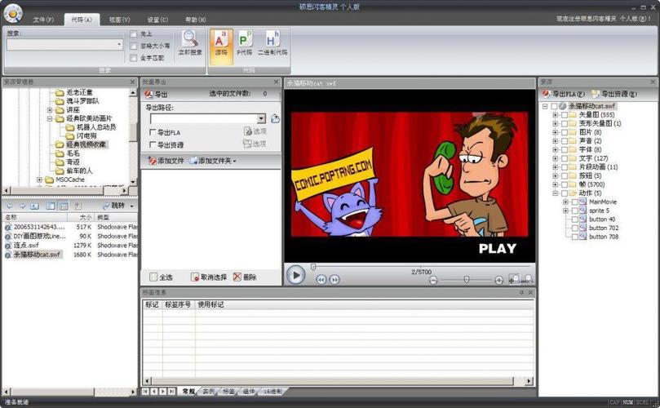Open the 添加文件夹 dropdown arrow
The width and height of the screenshot is (660, 408).
tap(234, 162)
